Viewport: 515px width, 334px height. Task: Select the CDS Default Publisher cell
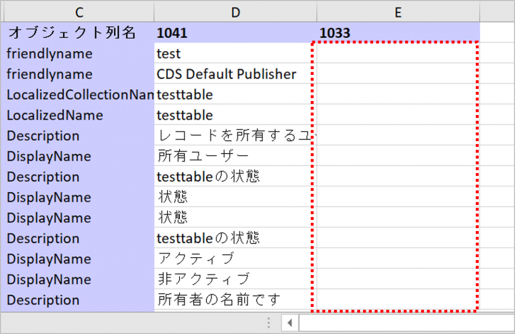coord(235,74)
